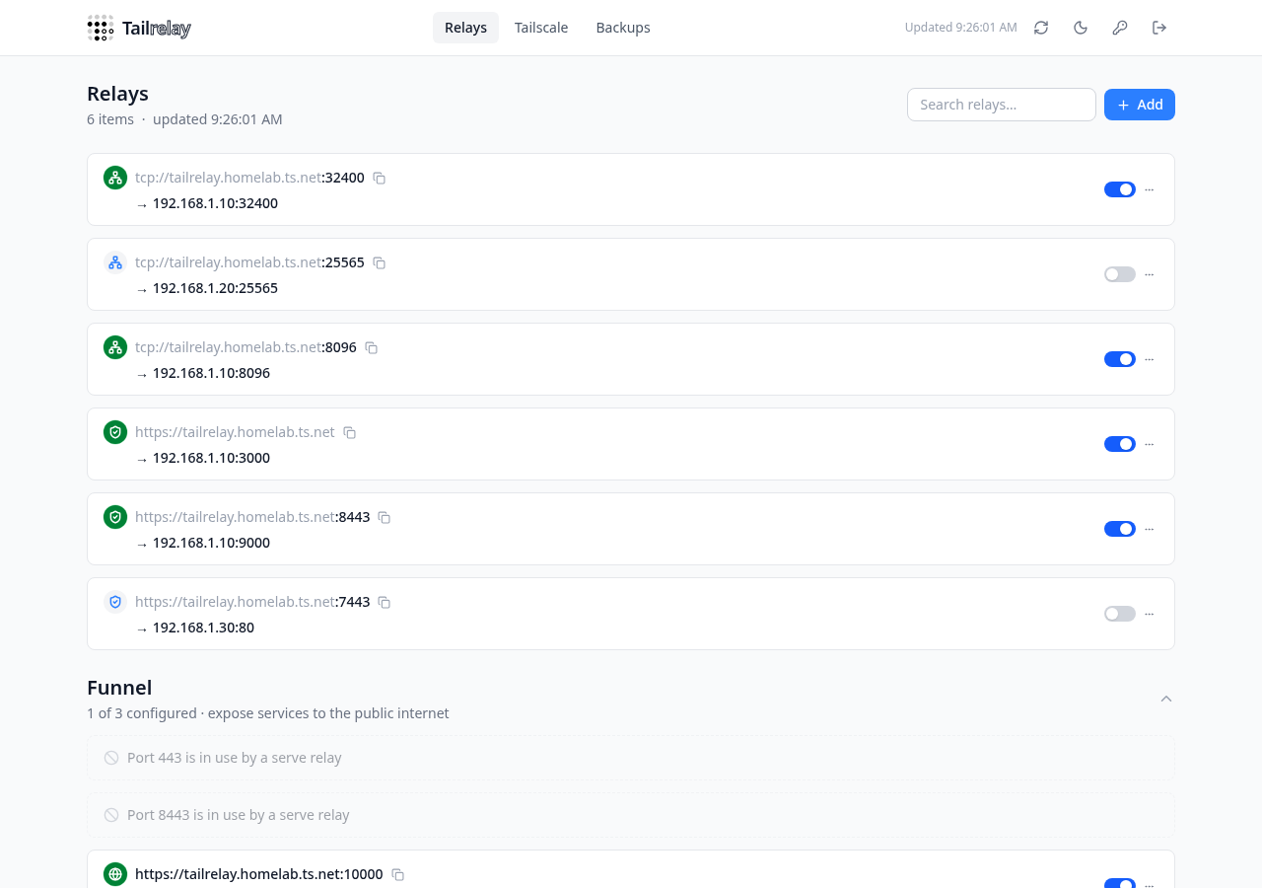Click the "6 items" count text
The height and width of the screenshot is (888, 1262).
(x=110, y=119)
